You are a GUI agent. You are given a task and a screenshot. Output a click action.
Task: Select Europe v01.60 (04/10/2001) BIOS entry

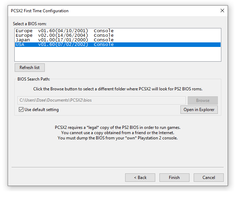point(118,31)
